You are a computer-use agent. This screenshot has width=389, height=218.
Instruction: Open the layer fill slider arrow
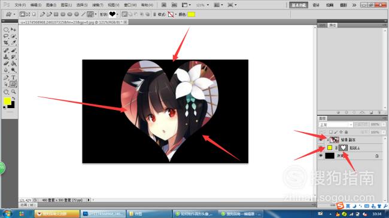point(384,132)
